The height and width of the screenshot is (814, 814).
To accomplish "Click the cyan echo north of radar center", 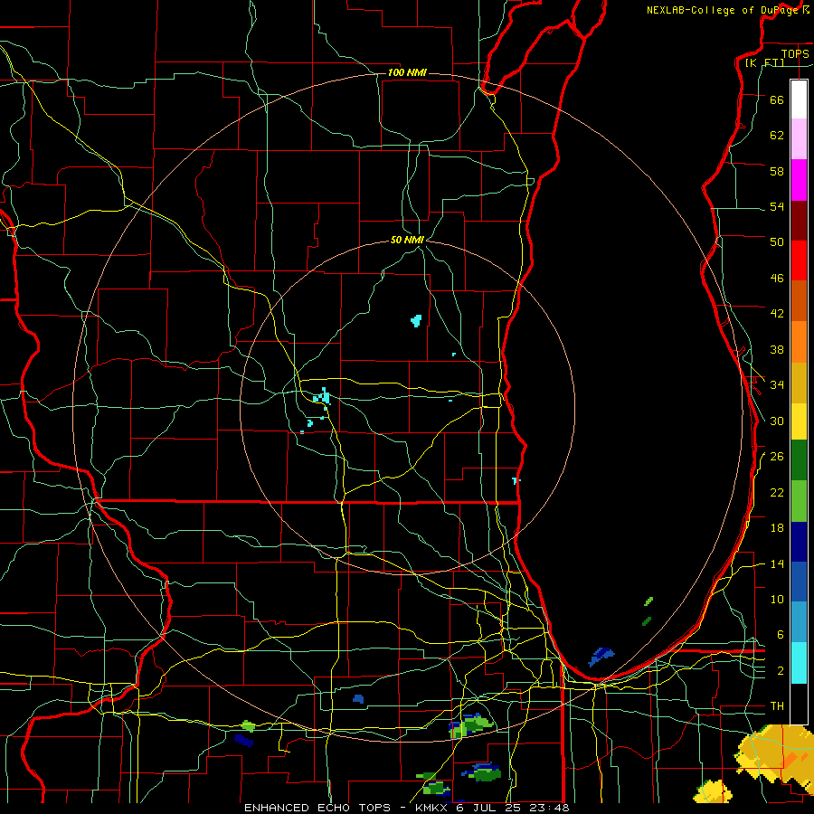I will point(416,320).
